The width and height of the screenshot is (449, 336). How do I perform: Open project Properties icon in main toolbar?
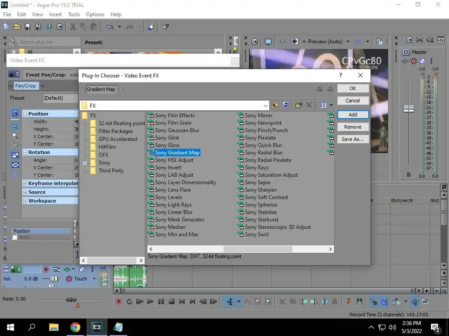tap(59, 27)
